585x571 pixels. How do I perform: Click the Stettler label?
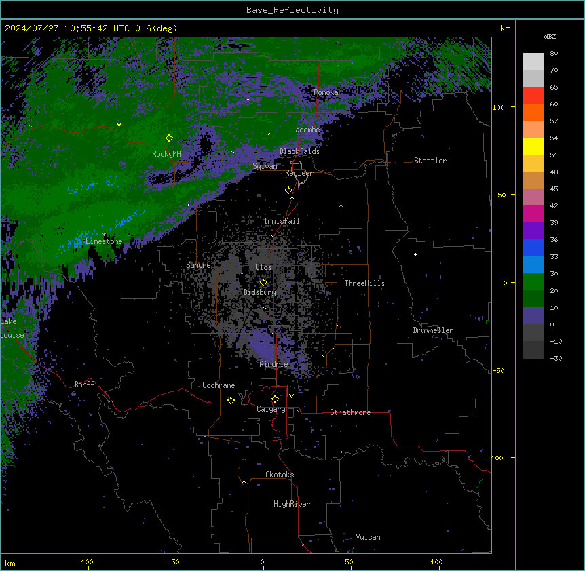[430, 161]
